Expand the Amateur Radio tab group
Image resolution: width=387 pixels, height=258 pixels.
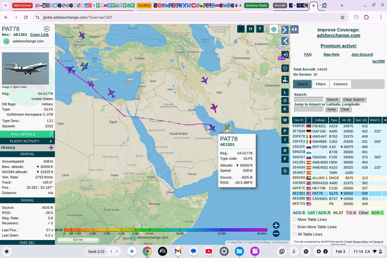coord(257,5)
